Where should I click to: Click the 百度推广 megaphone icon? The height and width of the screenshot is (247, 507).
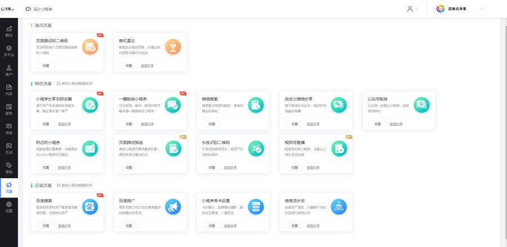point(173,206)
